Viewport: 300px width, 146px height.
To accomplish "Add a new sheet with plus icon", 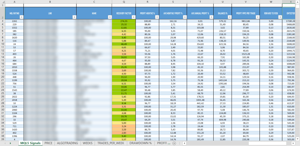I will (174, 143).
